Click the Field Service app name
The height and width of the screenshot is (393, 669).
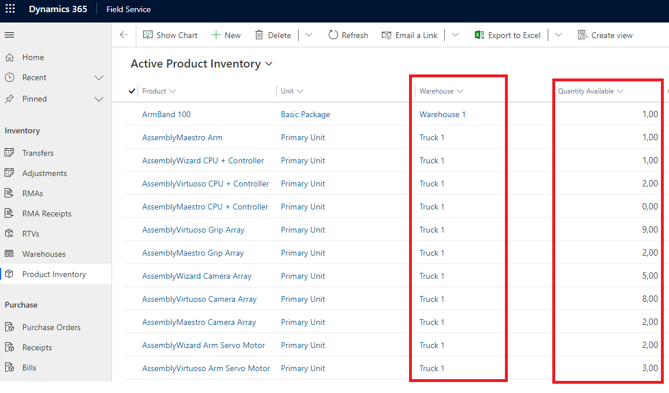(128, 9)
